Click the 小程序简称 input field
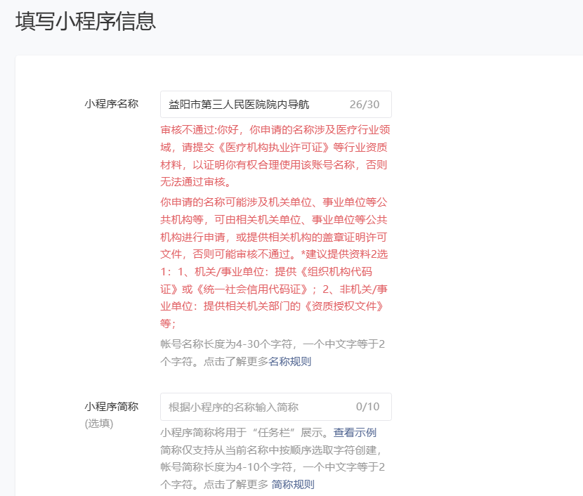 click(276, 407)
